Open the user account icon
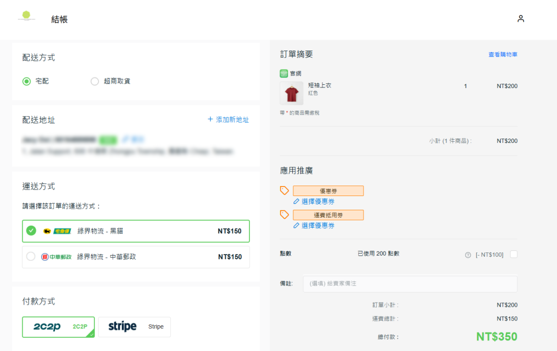Screen dimensions: 557x351 tap(521, 19)
